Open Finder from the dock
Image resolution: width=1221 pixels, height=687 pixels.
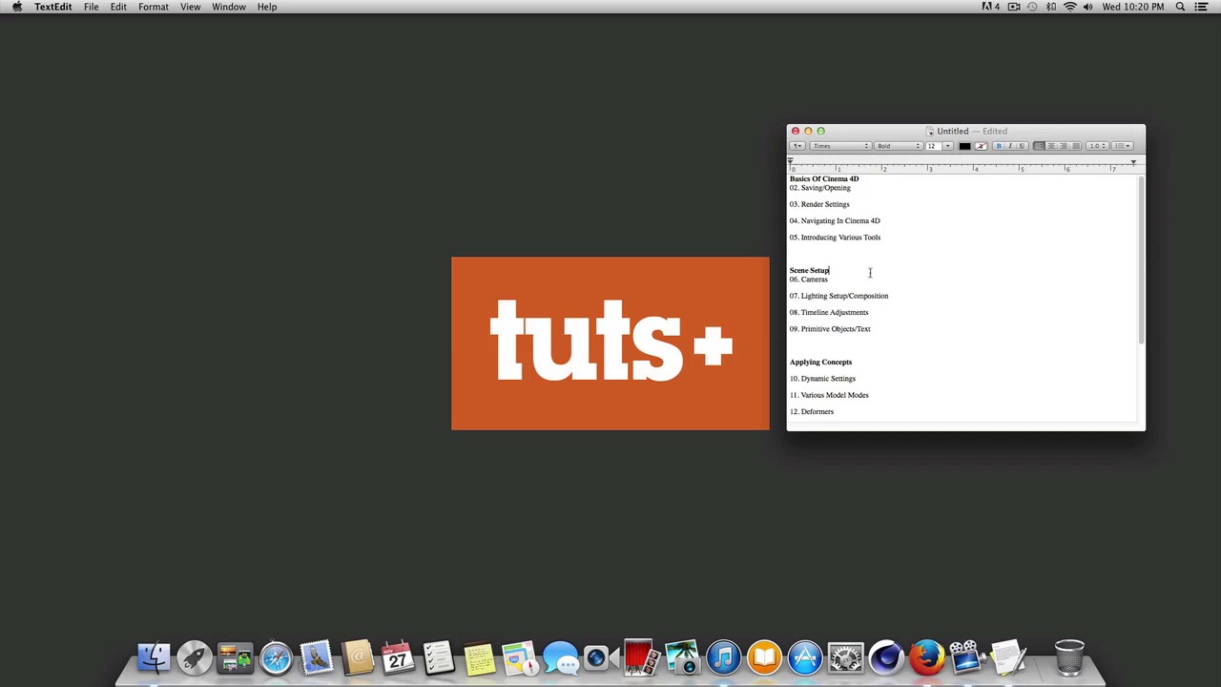click(x=154, y=657)
